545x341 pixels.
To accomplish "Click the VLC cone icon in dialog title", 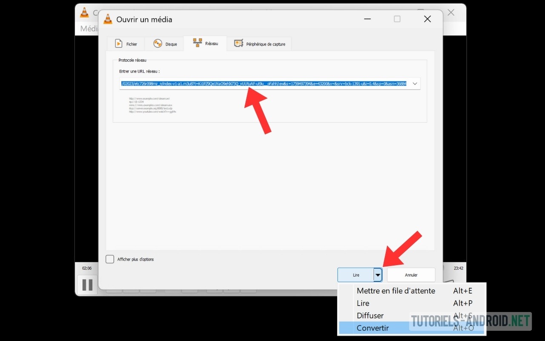I will click(x=108, y=19).
